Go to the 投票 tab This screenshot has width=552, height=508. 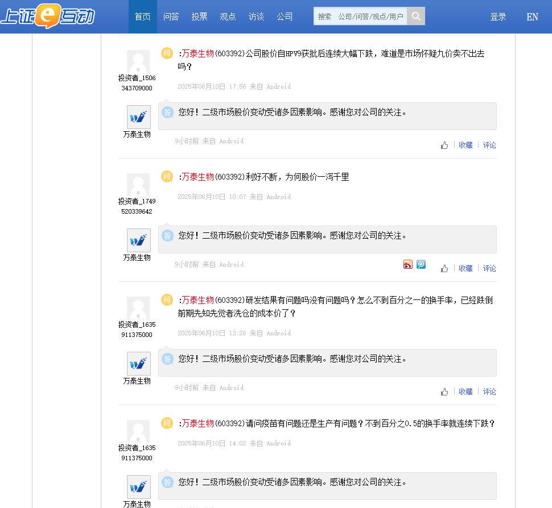[199, 16]
